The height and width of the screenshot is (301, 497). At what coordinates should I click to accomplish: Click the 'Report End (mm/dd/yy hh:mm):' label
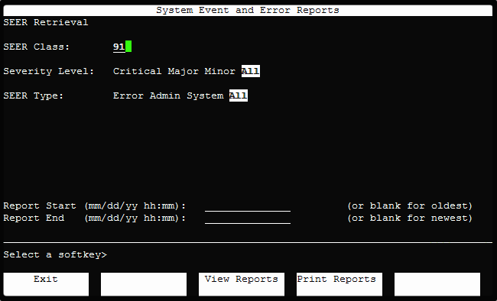(95, 218)
